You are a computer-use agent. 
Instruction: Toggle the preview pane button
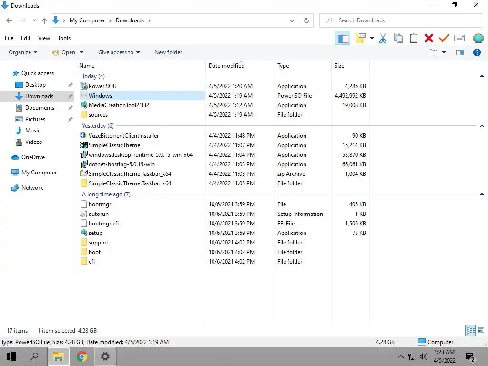pos(460,52)
